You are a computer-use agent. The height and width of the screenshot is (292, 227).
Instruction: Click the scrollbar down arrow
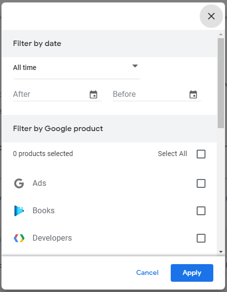tap(221, 252)
